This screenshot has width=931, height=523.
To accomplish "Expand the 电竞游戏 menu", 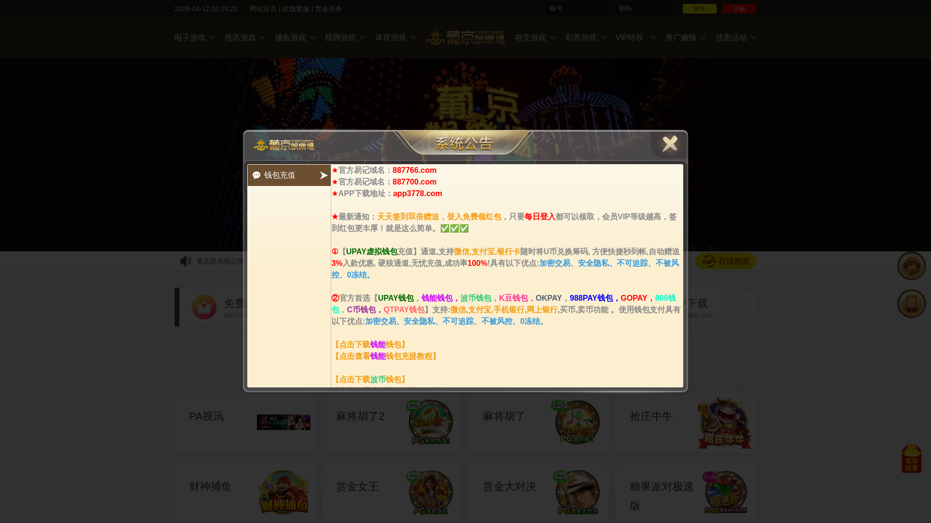I will [535, 38].
